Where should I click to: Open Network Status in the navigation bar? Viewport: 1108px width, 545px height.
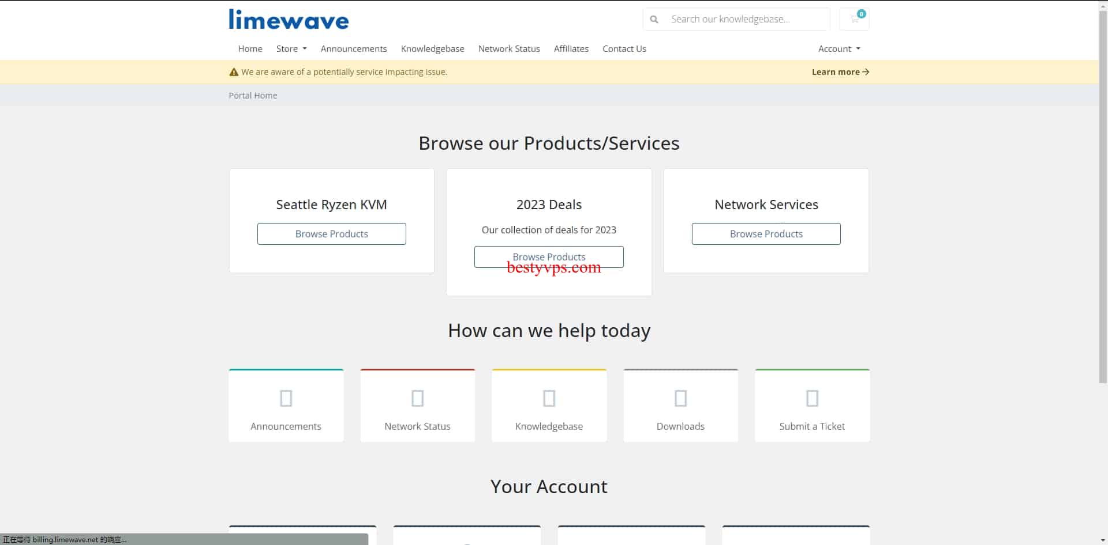tap(509, 49)
